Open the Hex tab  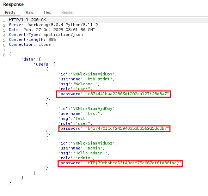(47, 12)
